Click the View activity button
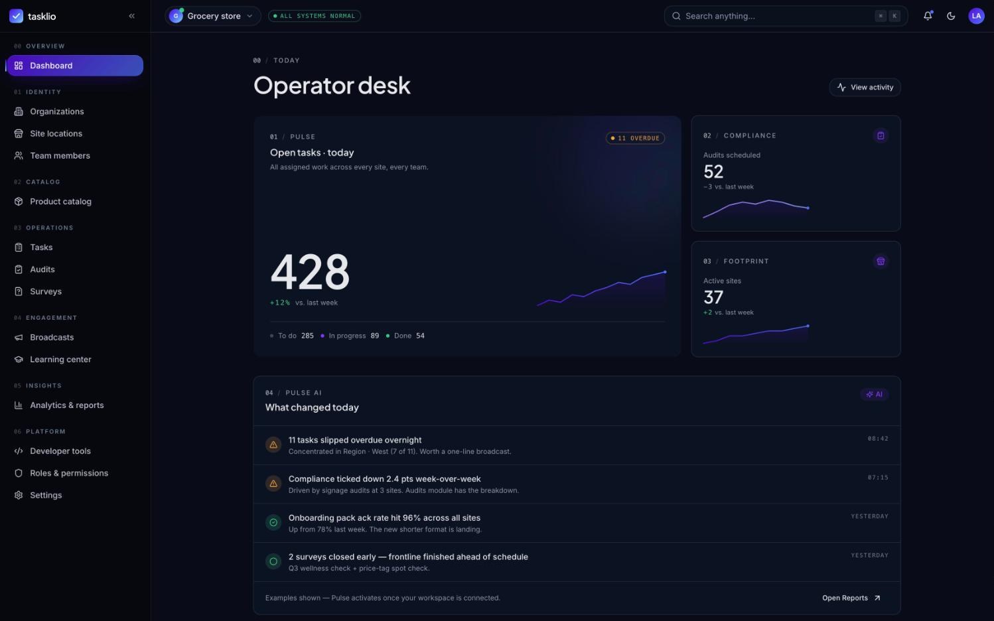 point(865,88)
